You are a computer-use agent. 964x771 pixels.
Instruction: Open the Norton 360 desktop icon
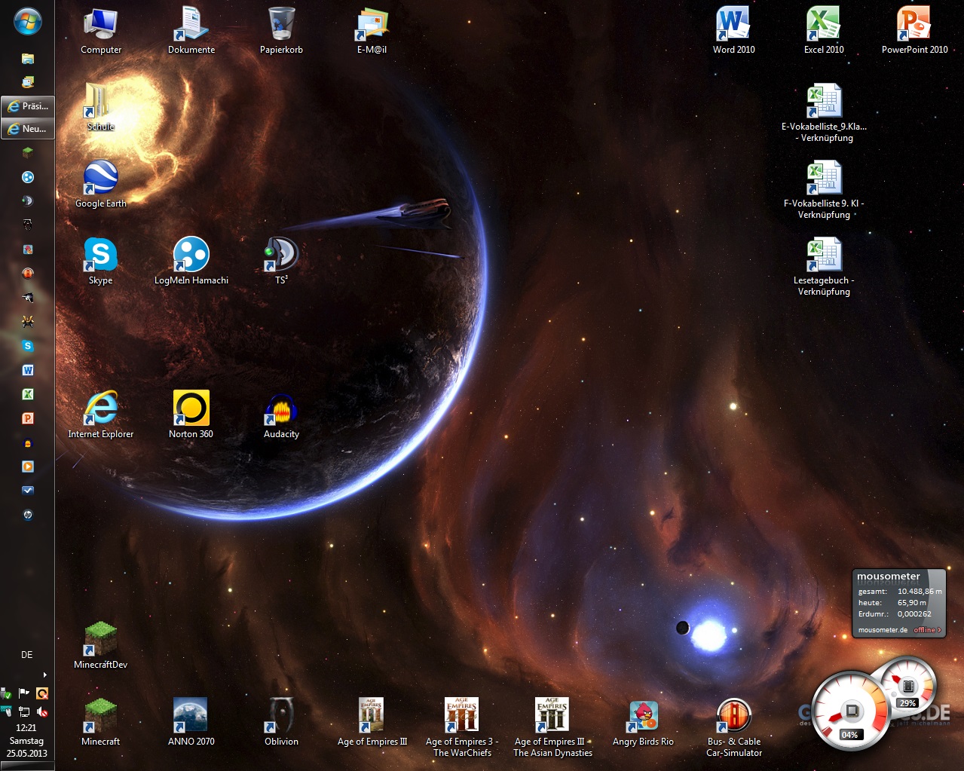coord(191,411)
